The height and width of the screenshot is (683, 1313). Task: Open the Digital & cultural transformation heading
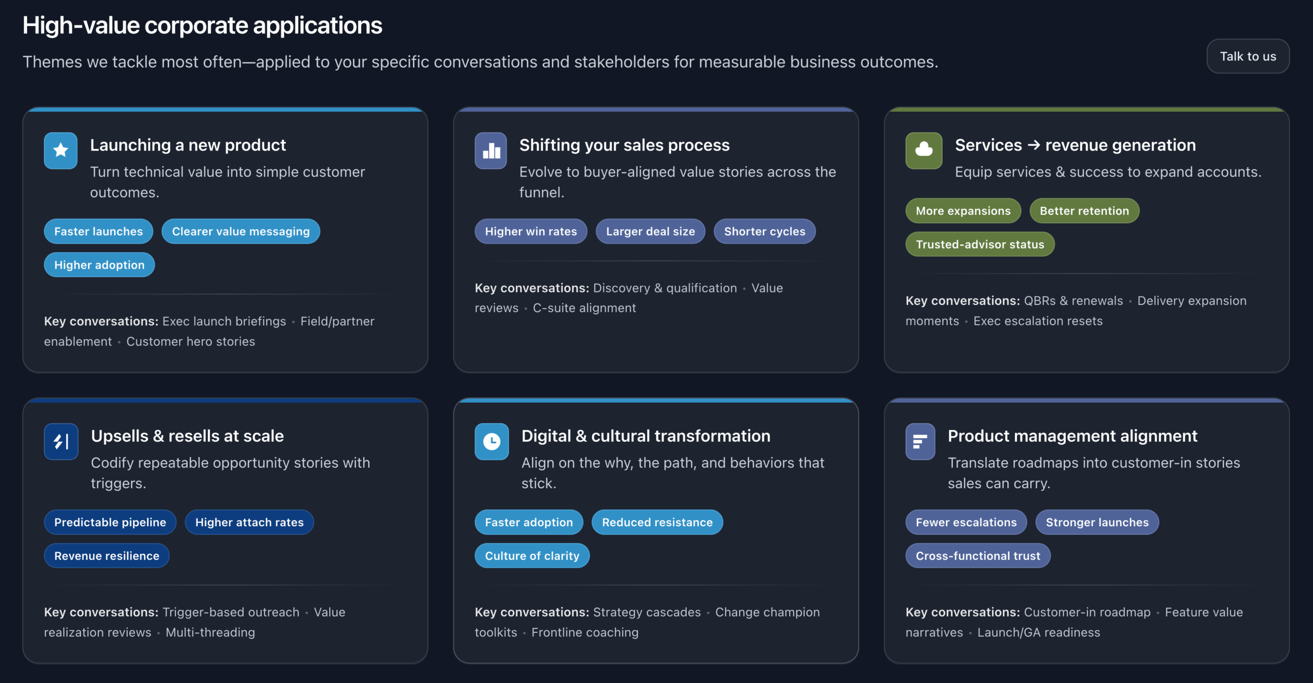(x=646, y=436)
